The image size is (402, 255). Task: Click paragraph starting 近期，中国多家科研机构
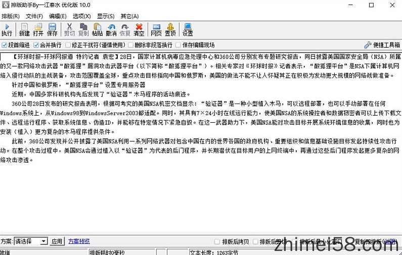point(101,94)
